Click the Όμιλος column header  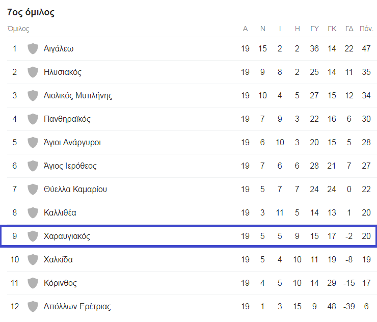click(x=18, y=29)
